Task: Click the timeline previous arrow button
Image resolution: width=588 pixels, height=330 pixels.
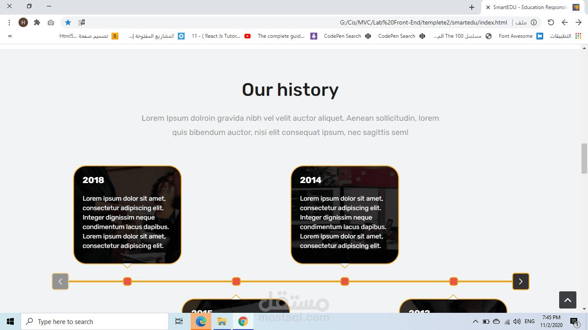Action: coord(60,281)
